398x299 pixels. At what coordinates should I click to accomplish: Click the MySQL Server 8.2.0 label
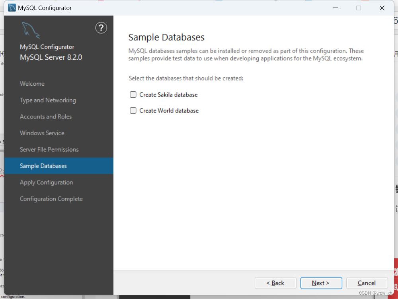pyautogui.click(x=51, y=57)
